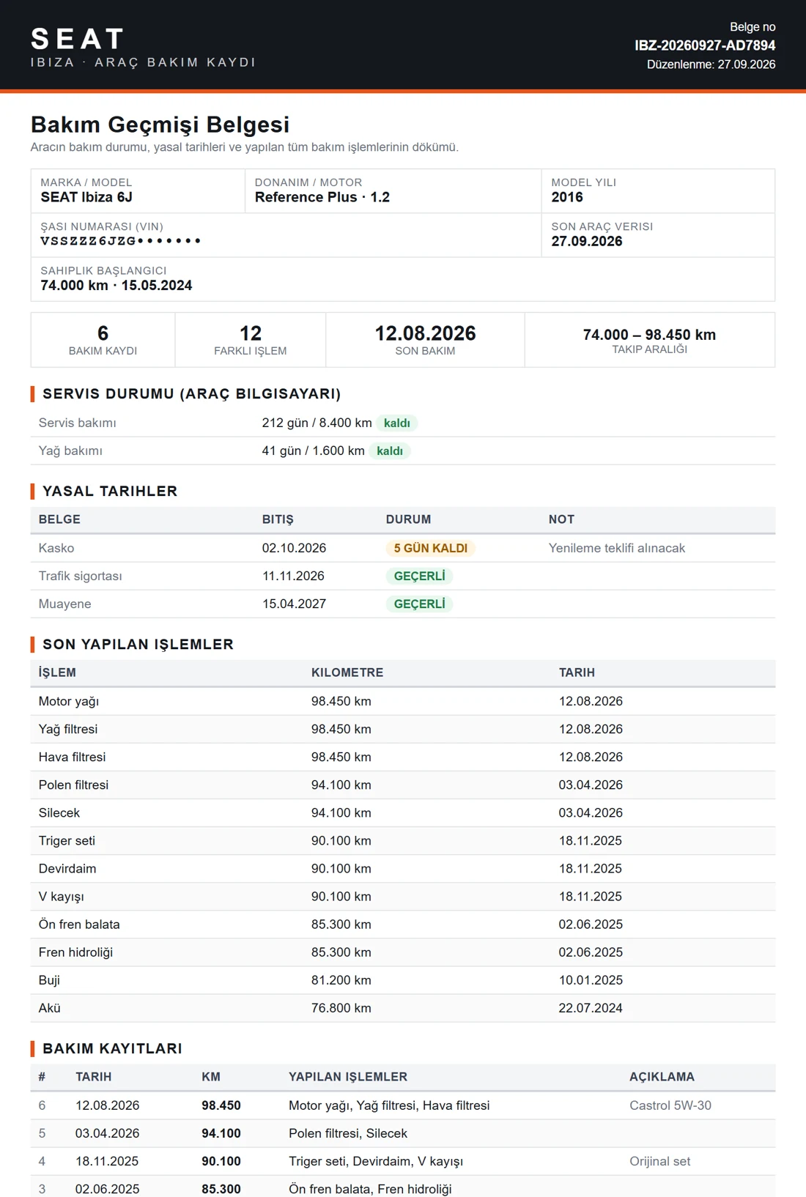Click the kilometre value in the Hava filtresi row
Image resolution: width=806 pixels, height=1197 pixels.
[x=341, y=757]
